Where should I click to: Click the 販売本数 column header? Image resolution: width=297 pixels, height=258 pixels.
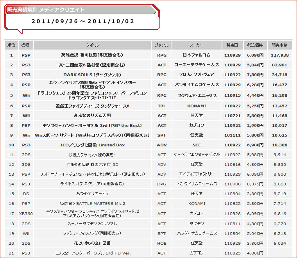point(279,45)
